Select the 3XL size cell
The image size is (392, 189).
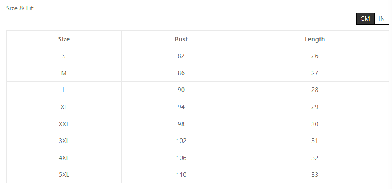click(64, 141)
